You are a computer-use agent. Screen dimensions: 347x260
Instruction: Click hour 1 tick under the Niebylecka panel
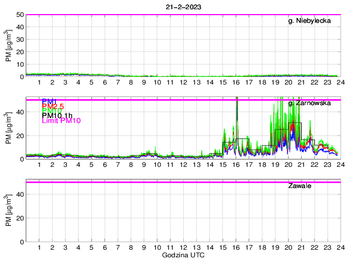click(39, 82)
